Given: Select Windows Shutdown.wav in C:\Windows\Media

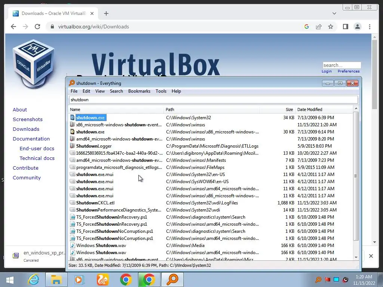Looking at the screenshot, I should [101, 245].
